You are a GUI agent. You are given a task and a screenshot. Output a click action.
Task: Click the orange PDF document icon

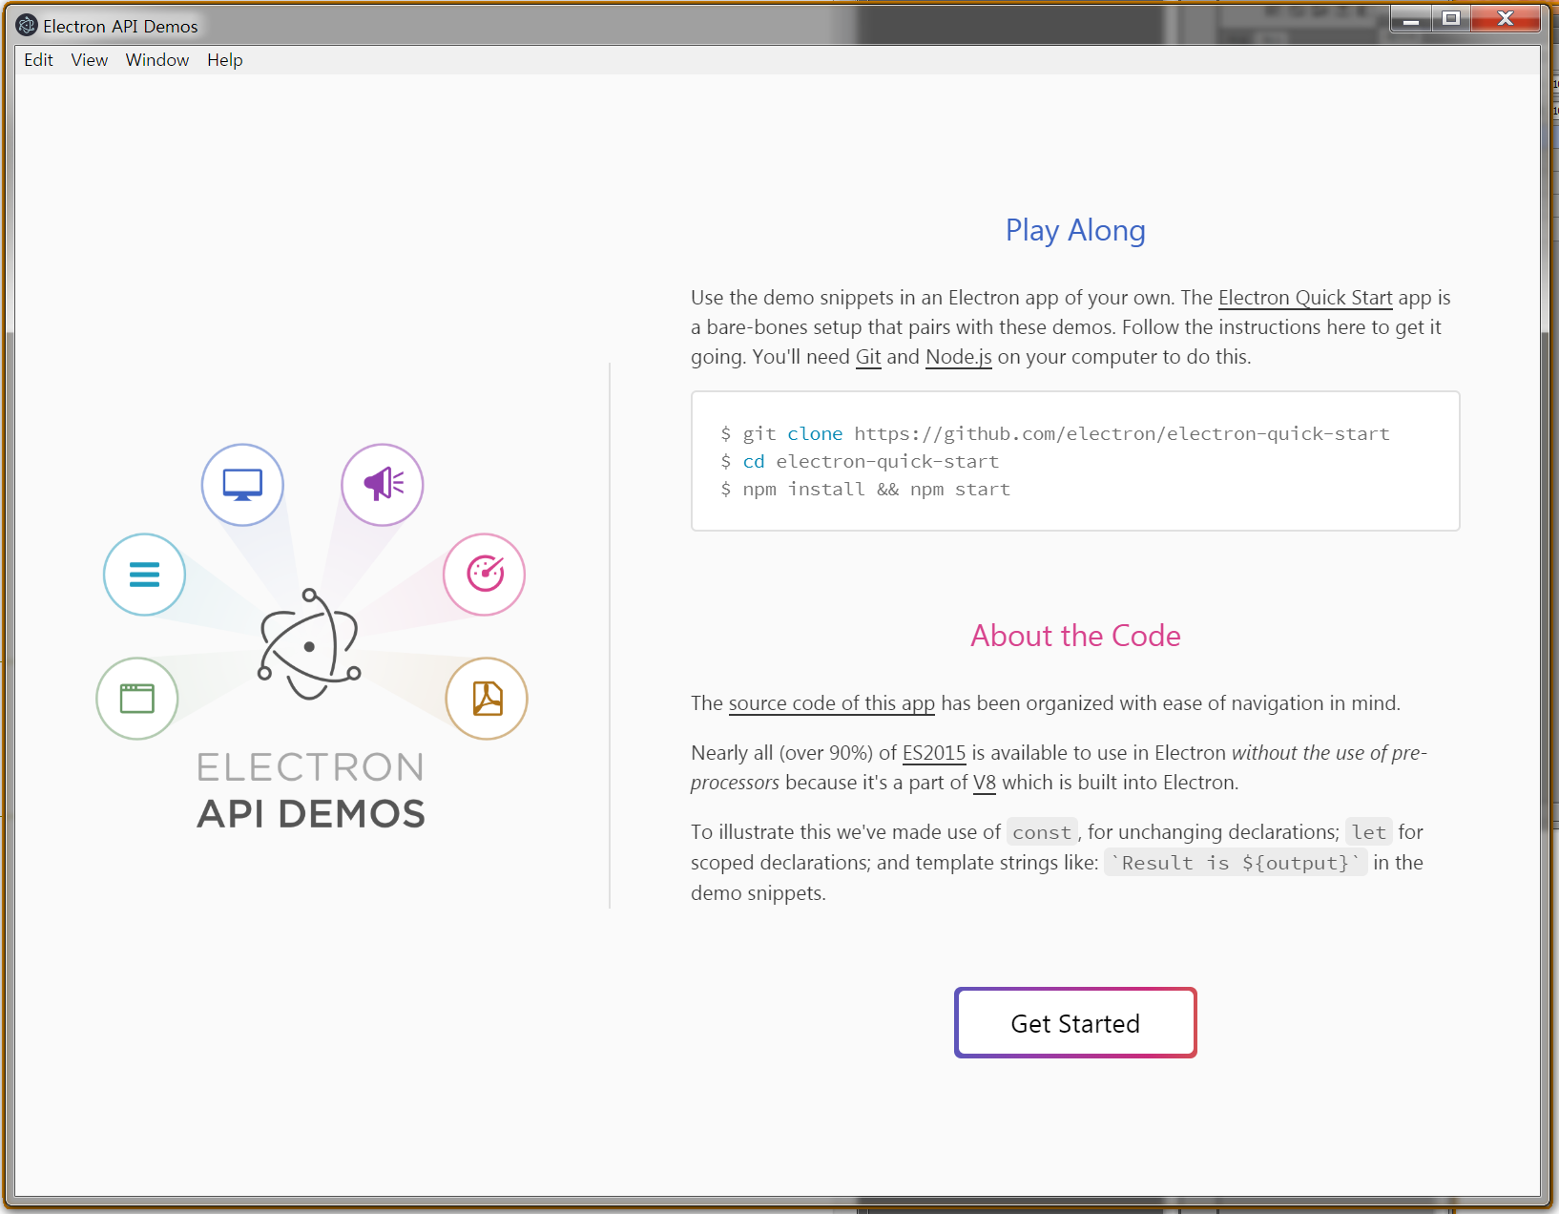point(487,699)
